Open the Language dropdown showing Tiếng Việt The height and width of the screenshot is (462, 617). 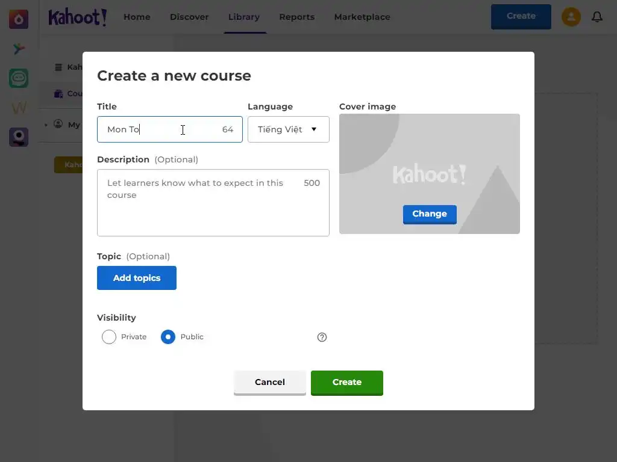point(288,129)
